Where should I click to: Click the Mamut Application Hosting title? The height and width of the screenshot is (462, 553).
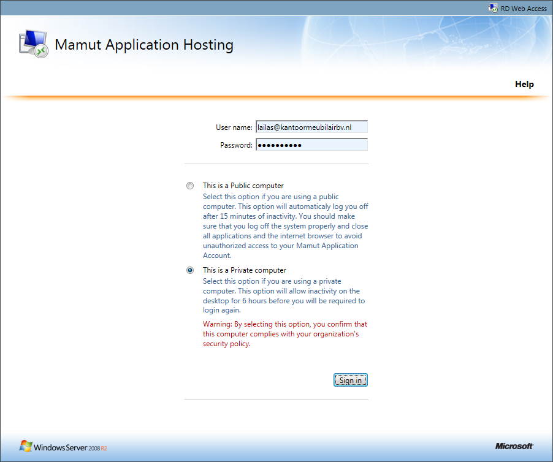pyautogui.click(x=144, y=45)
